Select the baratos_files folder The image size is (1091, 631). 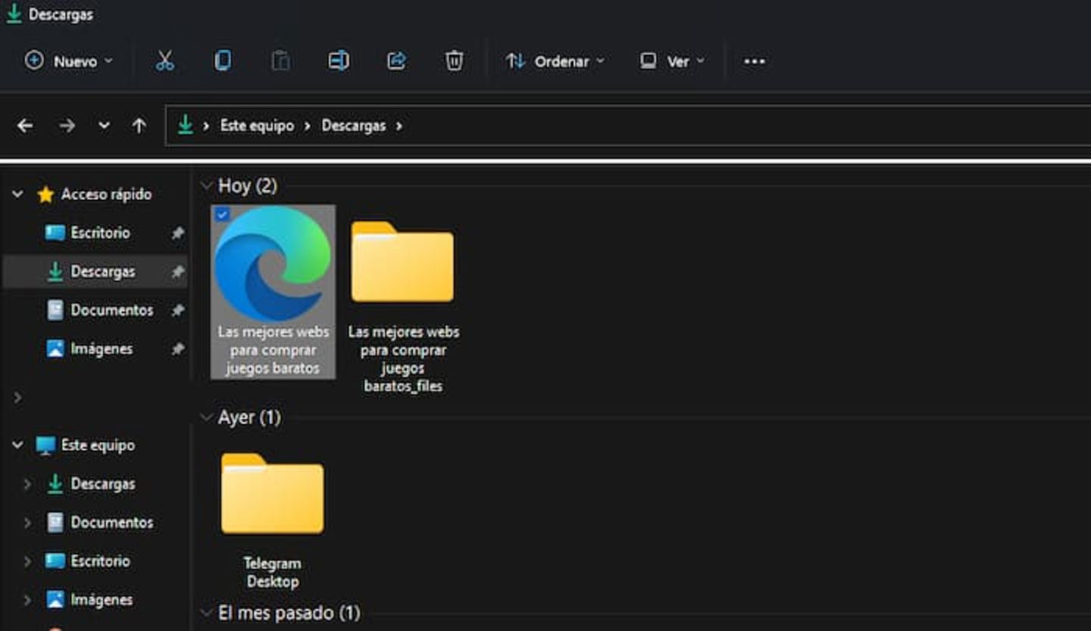[x=402, y=261]
